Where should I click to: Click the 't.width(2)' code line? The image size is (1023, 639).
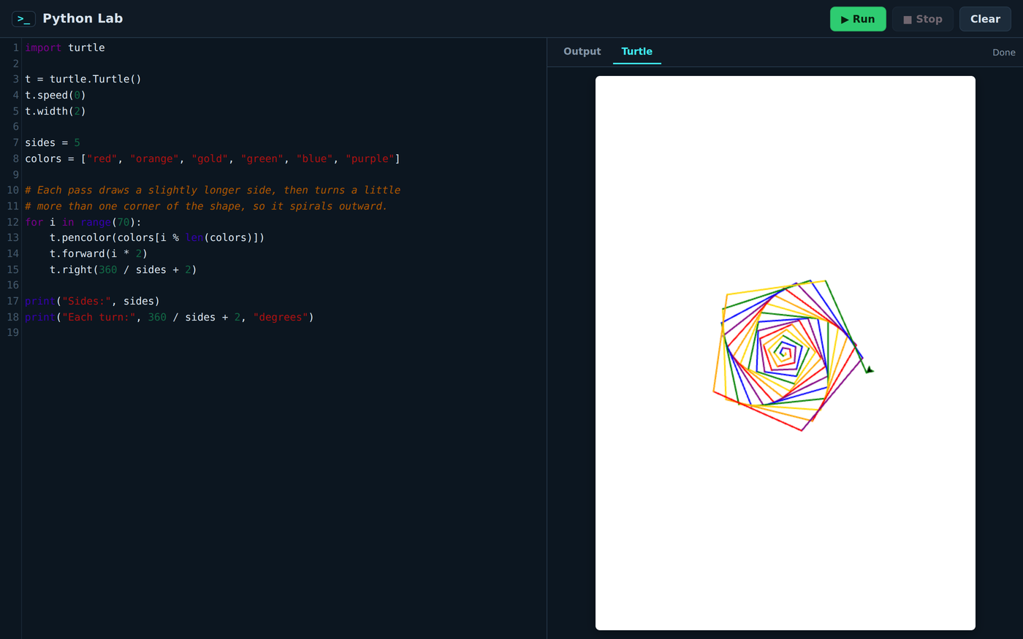(x=56, y=111)
